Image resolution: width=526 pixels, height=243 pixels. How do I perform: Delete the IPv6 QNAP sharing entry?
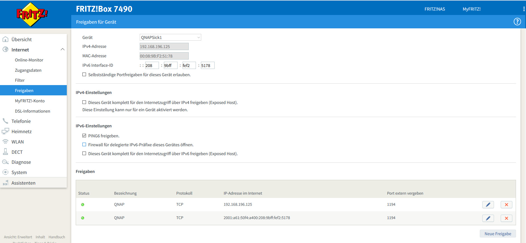(x=506, y=218)
